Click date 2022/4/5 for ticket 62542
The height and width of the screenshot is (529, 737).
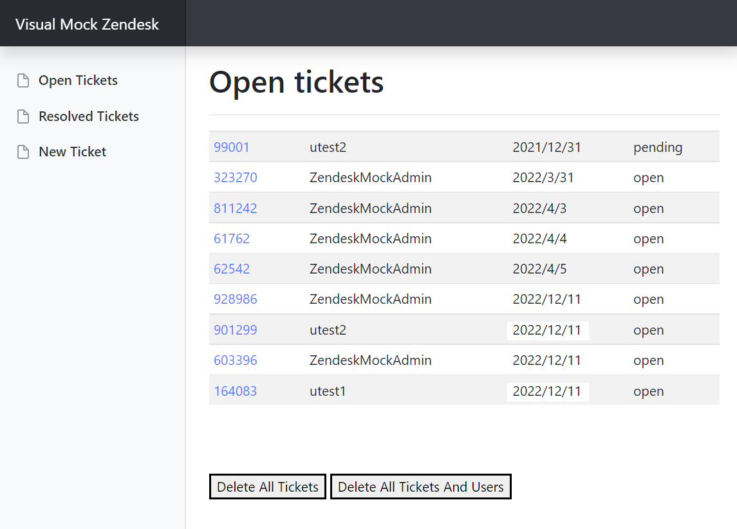point(539,269)
